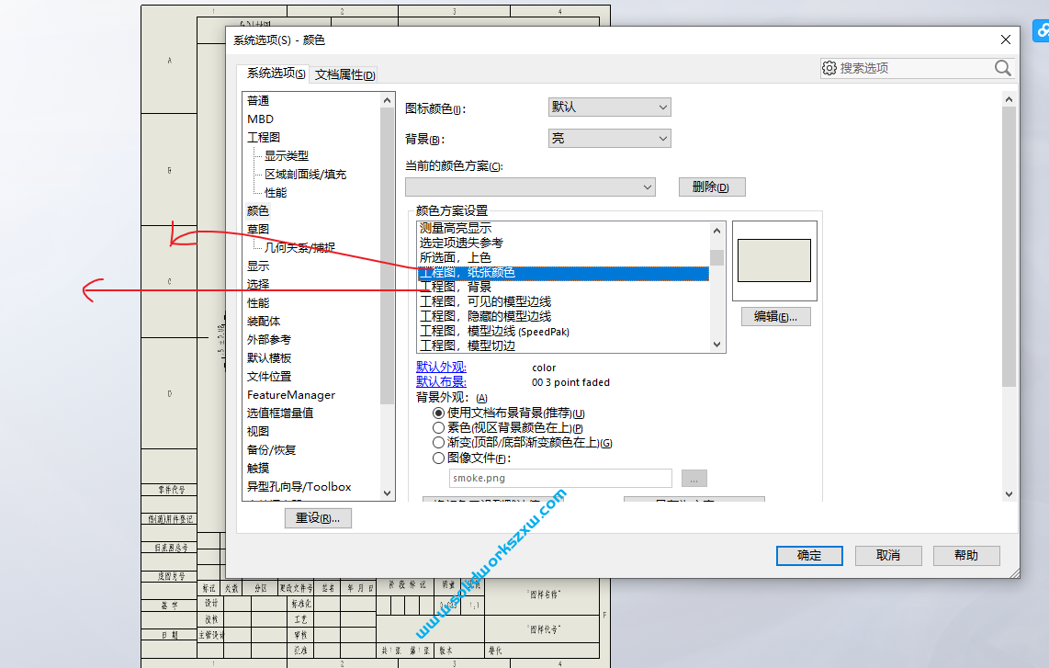Click the 重设(R)... button
Image resolution: width=1049 pixels, height=668 pixels.
[x=317, y=517]
